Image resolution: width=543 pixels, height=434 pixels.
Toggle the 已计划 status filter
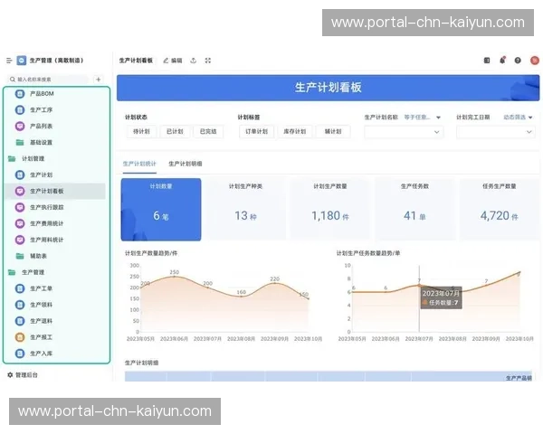tap(175, 131)
